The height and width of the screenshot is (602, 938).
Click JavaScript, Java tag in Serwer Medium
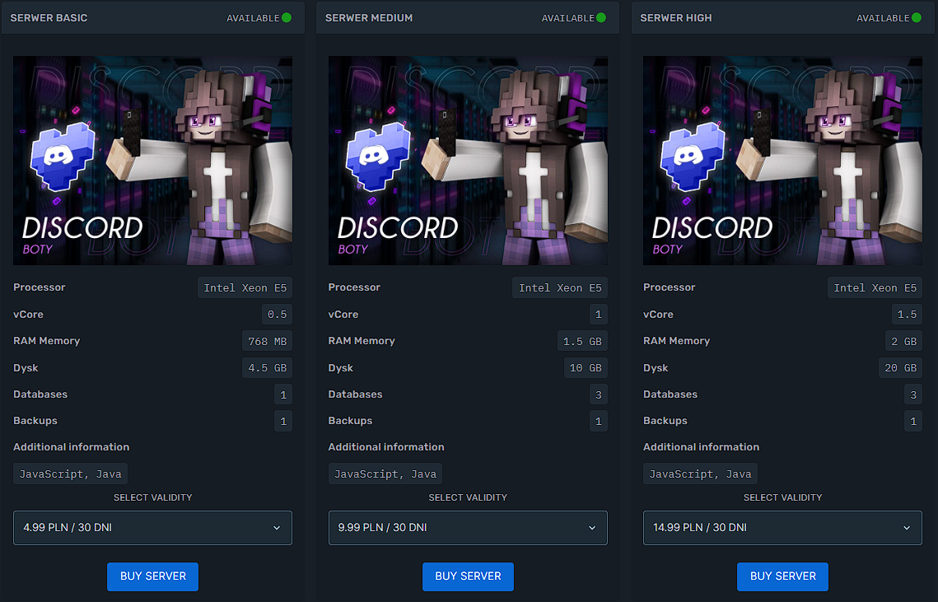tap(385, 474)
